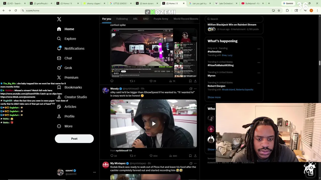Like the cortisol spike post
This screenshot has height=180, width=321.
point(153,81)
